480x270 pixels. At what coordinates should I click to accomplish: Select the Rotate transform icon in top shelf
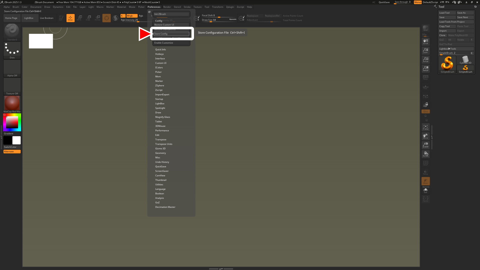[x=97, y=18]
